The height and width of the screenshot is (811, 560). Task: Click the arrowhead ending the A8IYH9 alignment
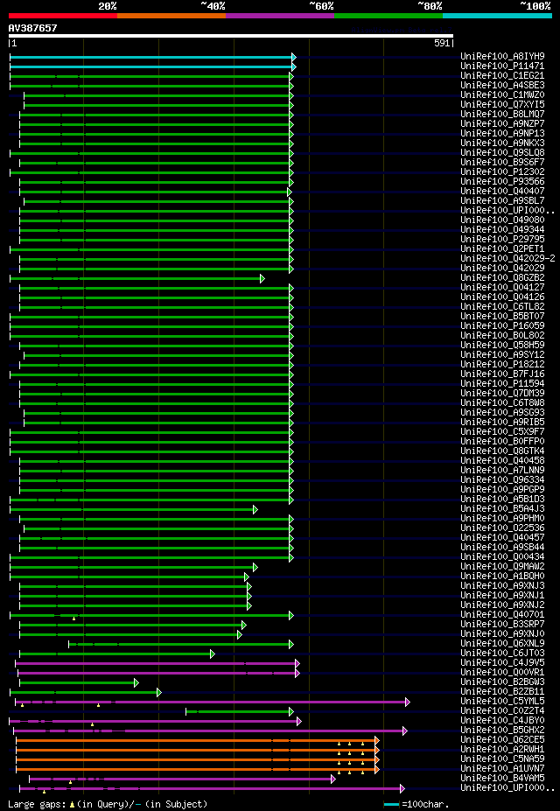294,57
